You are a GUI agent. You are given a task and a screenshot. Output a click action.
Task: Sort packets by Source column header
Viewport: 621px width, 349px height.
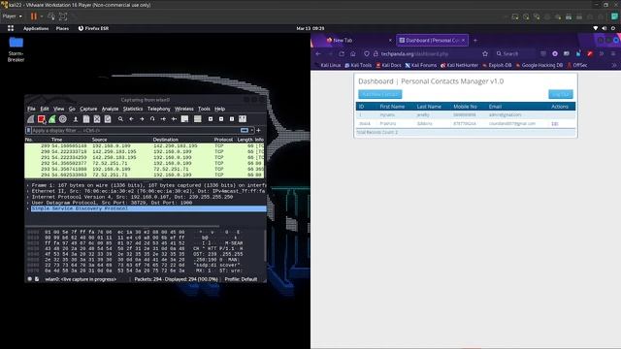coord(99,140)
